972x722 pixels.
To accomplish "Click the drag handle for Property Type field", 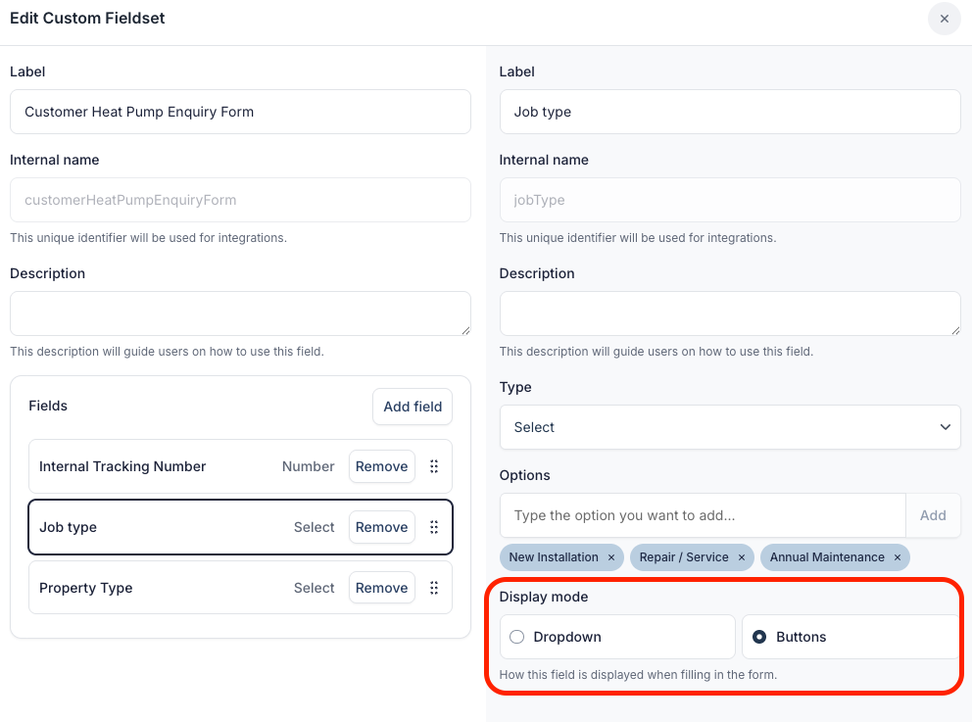I will point(434,588).
